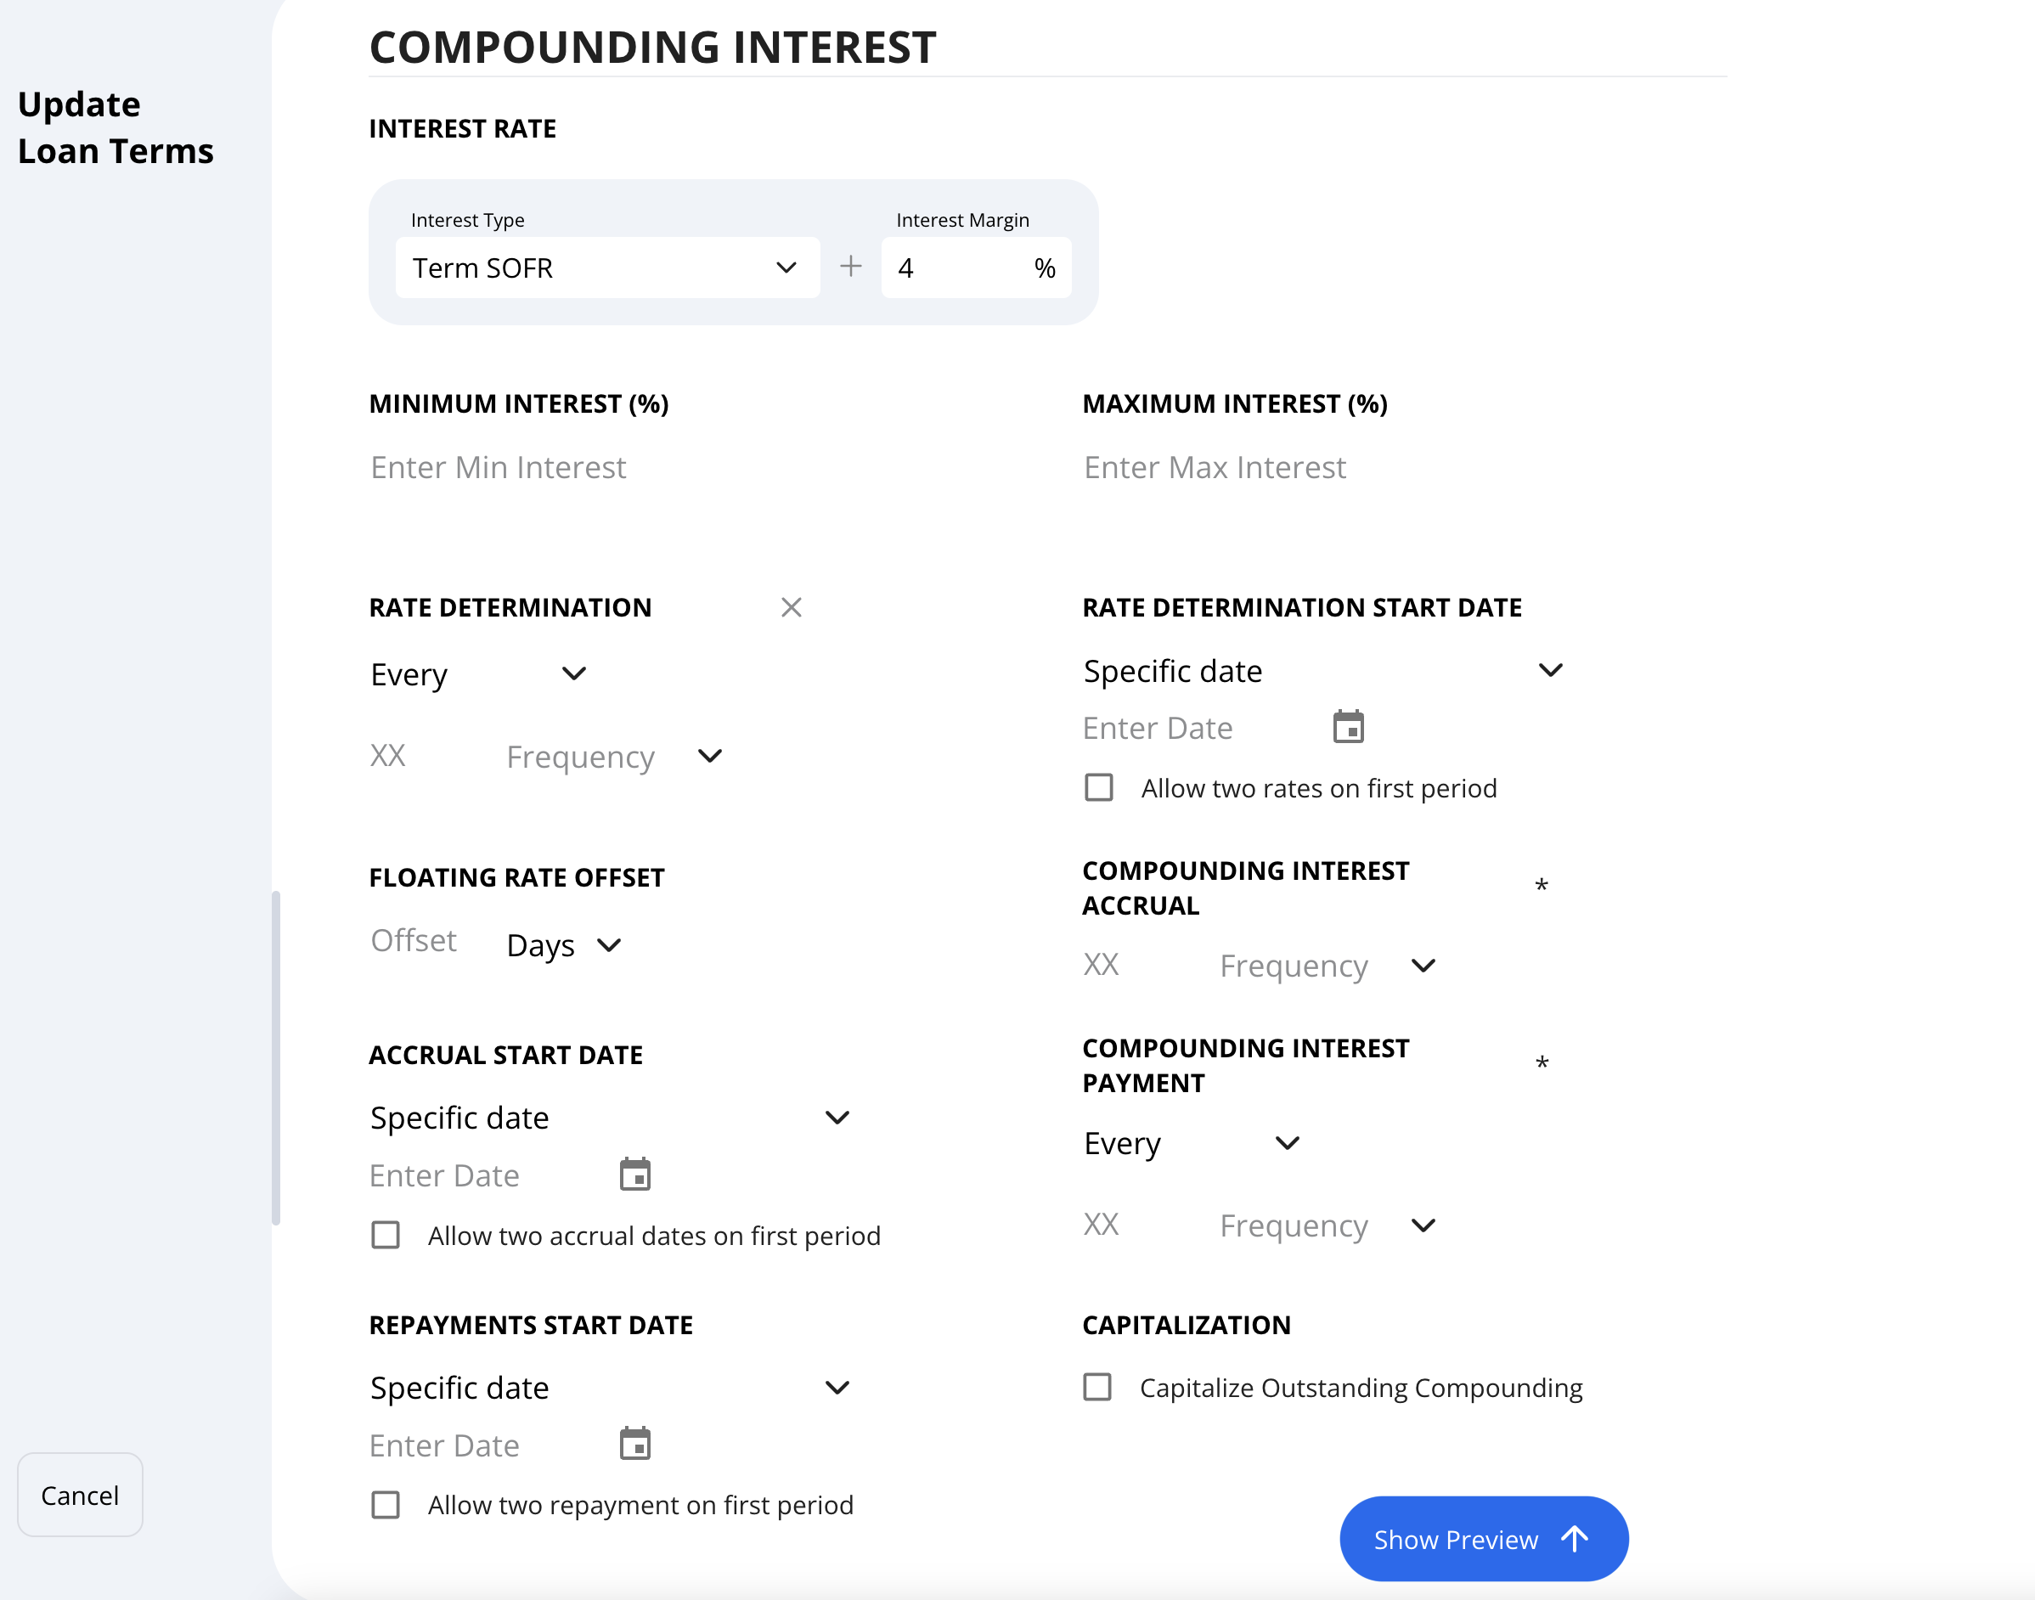Screen dimensions: 2035x1600
Task: Open calendar for Rate Determination Start Date
Action: pyautogui.click(x=1348, y=727)
